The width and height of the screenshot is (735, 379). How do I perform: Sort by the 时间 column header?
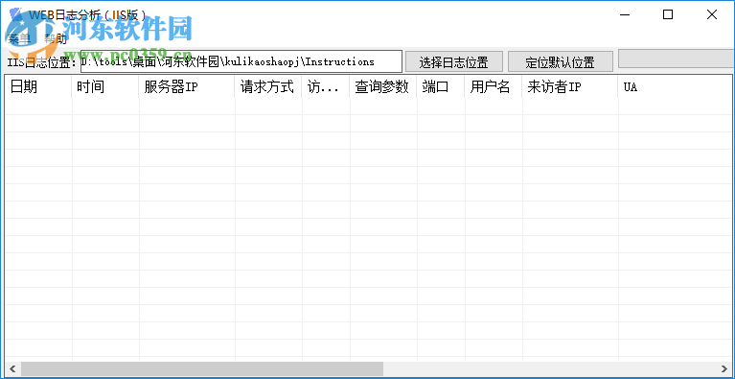tap(105, 87)
